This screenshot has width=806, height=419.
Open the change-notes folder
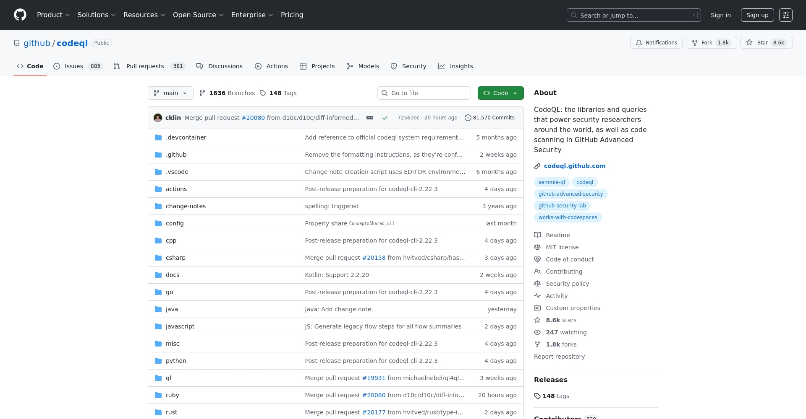click(186, 206)
